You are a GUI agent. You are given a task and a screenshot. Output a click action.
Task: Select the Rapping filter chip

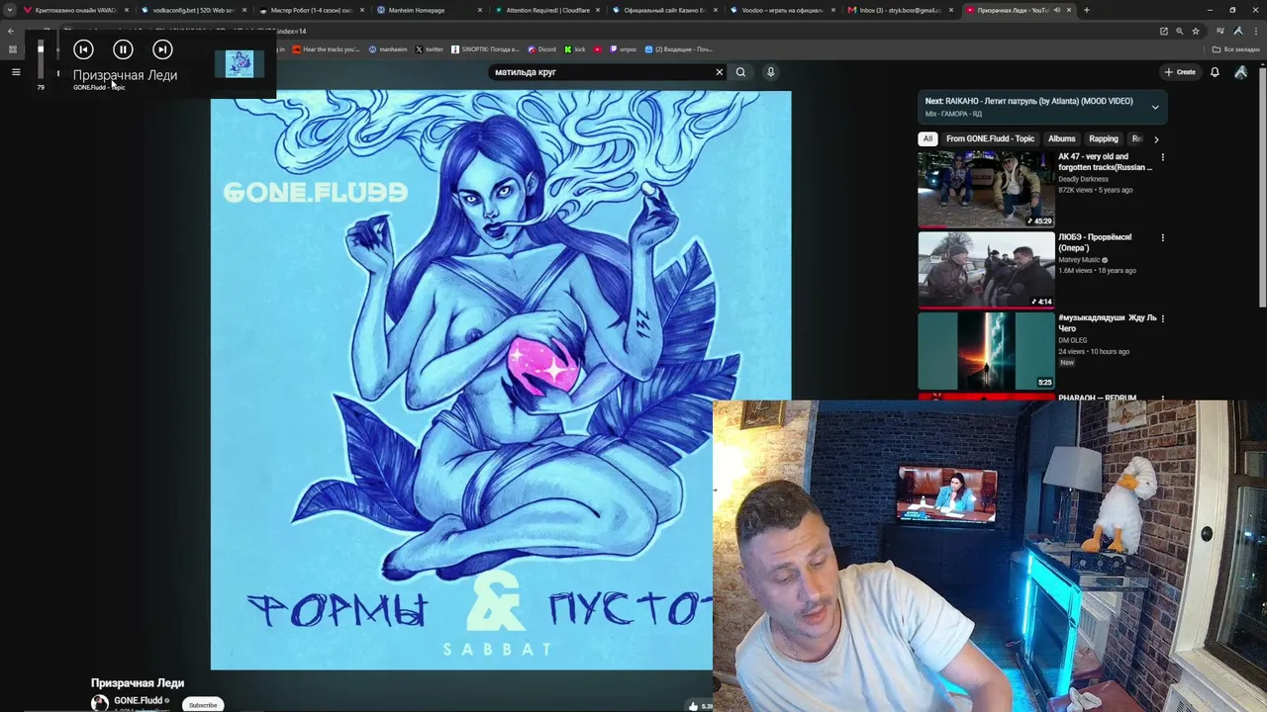pos(1104,139)
